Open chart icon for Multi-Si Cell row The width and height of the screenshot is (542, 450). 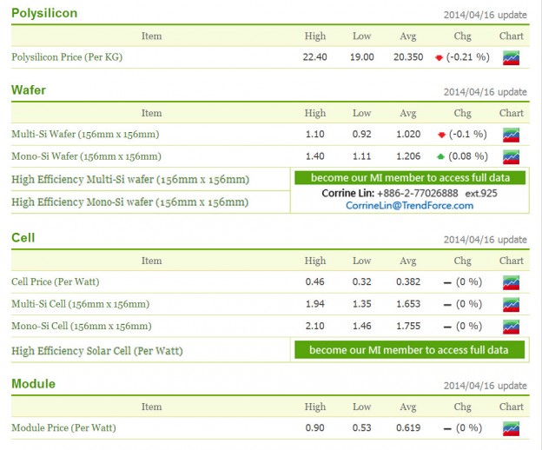pos(511,304)
